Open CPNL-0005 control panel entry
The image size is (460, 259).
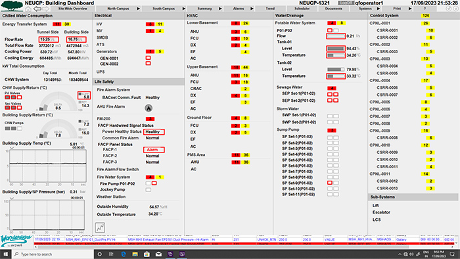(x=380, y=102)
